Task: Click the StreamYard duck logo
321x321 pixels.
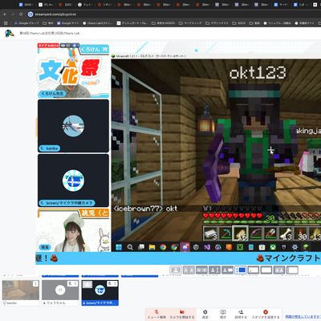Action: click(x=10, y=34)
